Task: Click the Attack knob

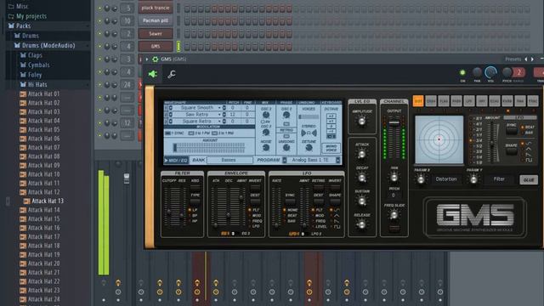Action: (x=362, y=154)
